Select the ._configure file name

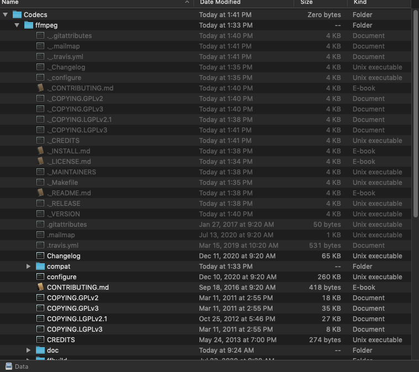pyautogui.click(x=64, y=78)
